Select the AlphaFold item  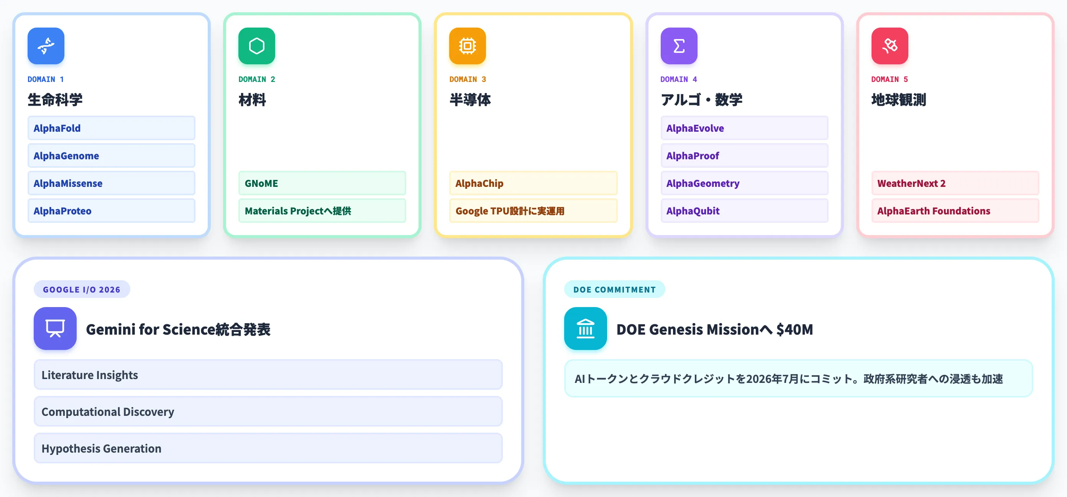point(112,128)
